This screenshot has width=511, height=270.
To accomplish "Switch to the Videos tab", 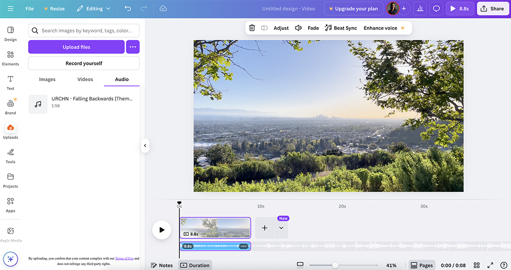I will pos(85,79).
